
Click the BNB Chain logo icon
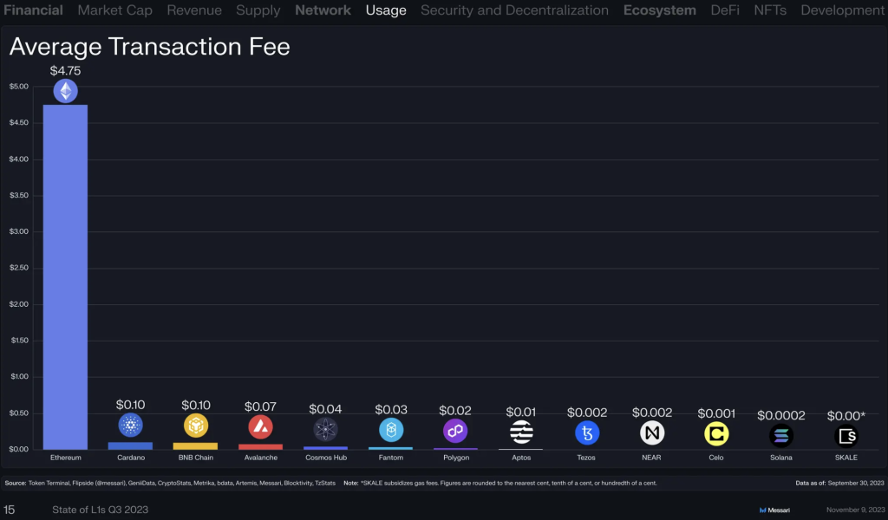pos(196,426)
